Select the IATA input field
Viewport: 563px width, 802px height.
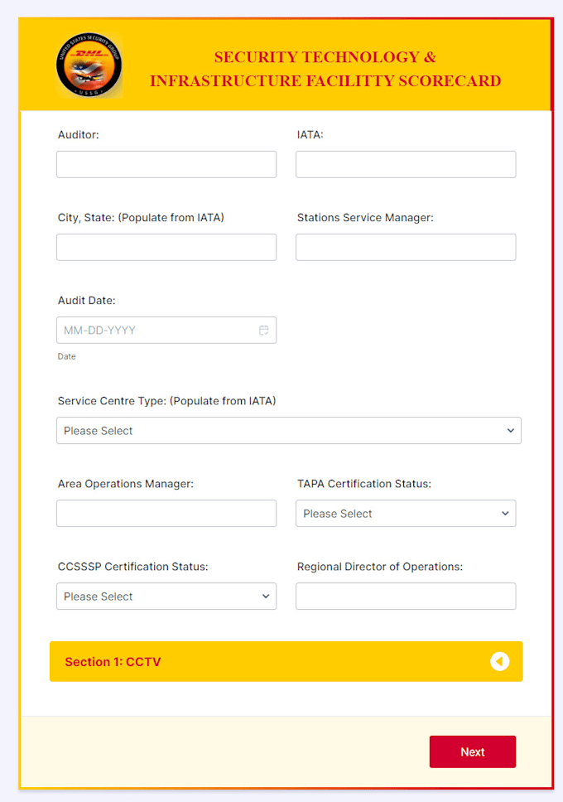click(406, 164)
